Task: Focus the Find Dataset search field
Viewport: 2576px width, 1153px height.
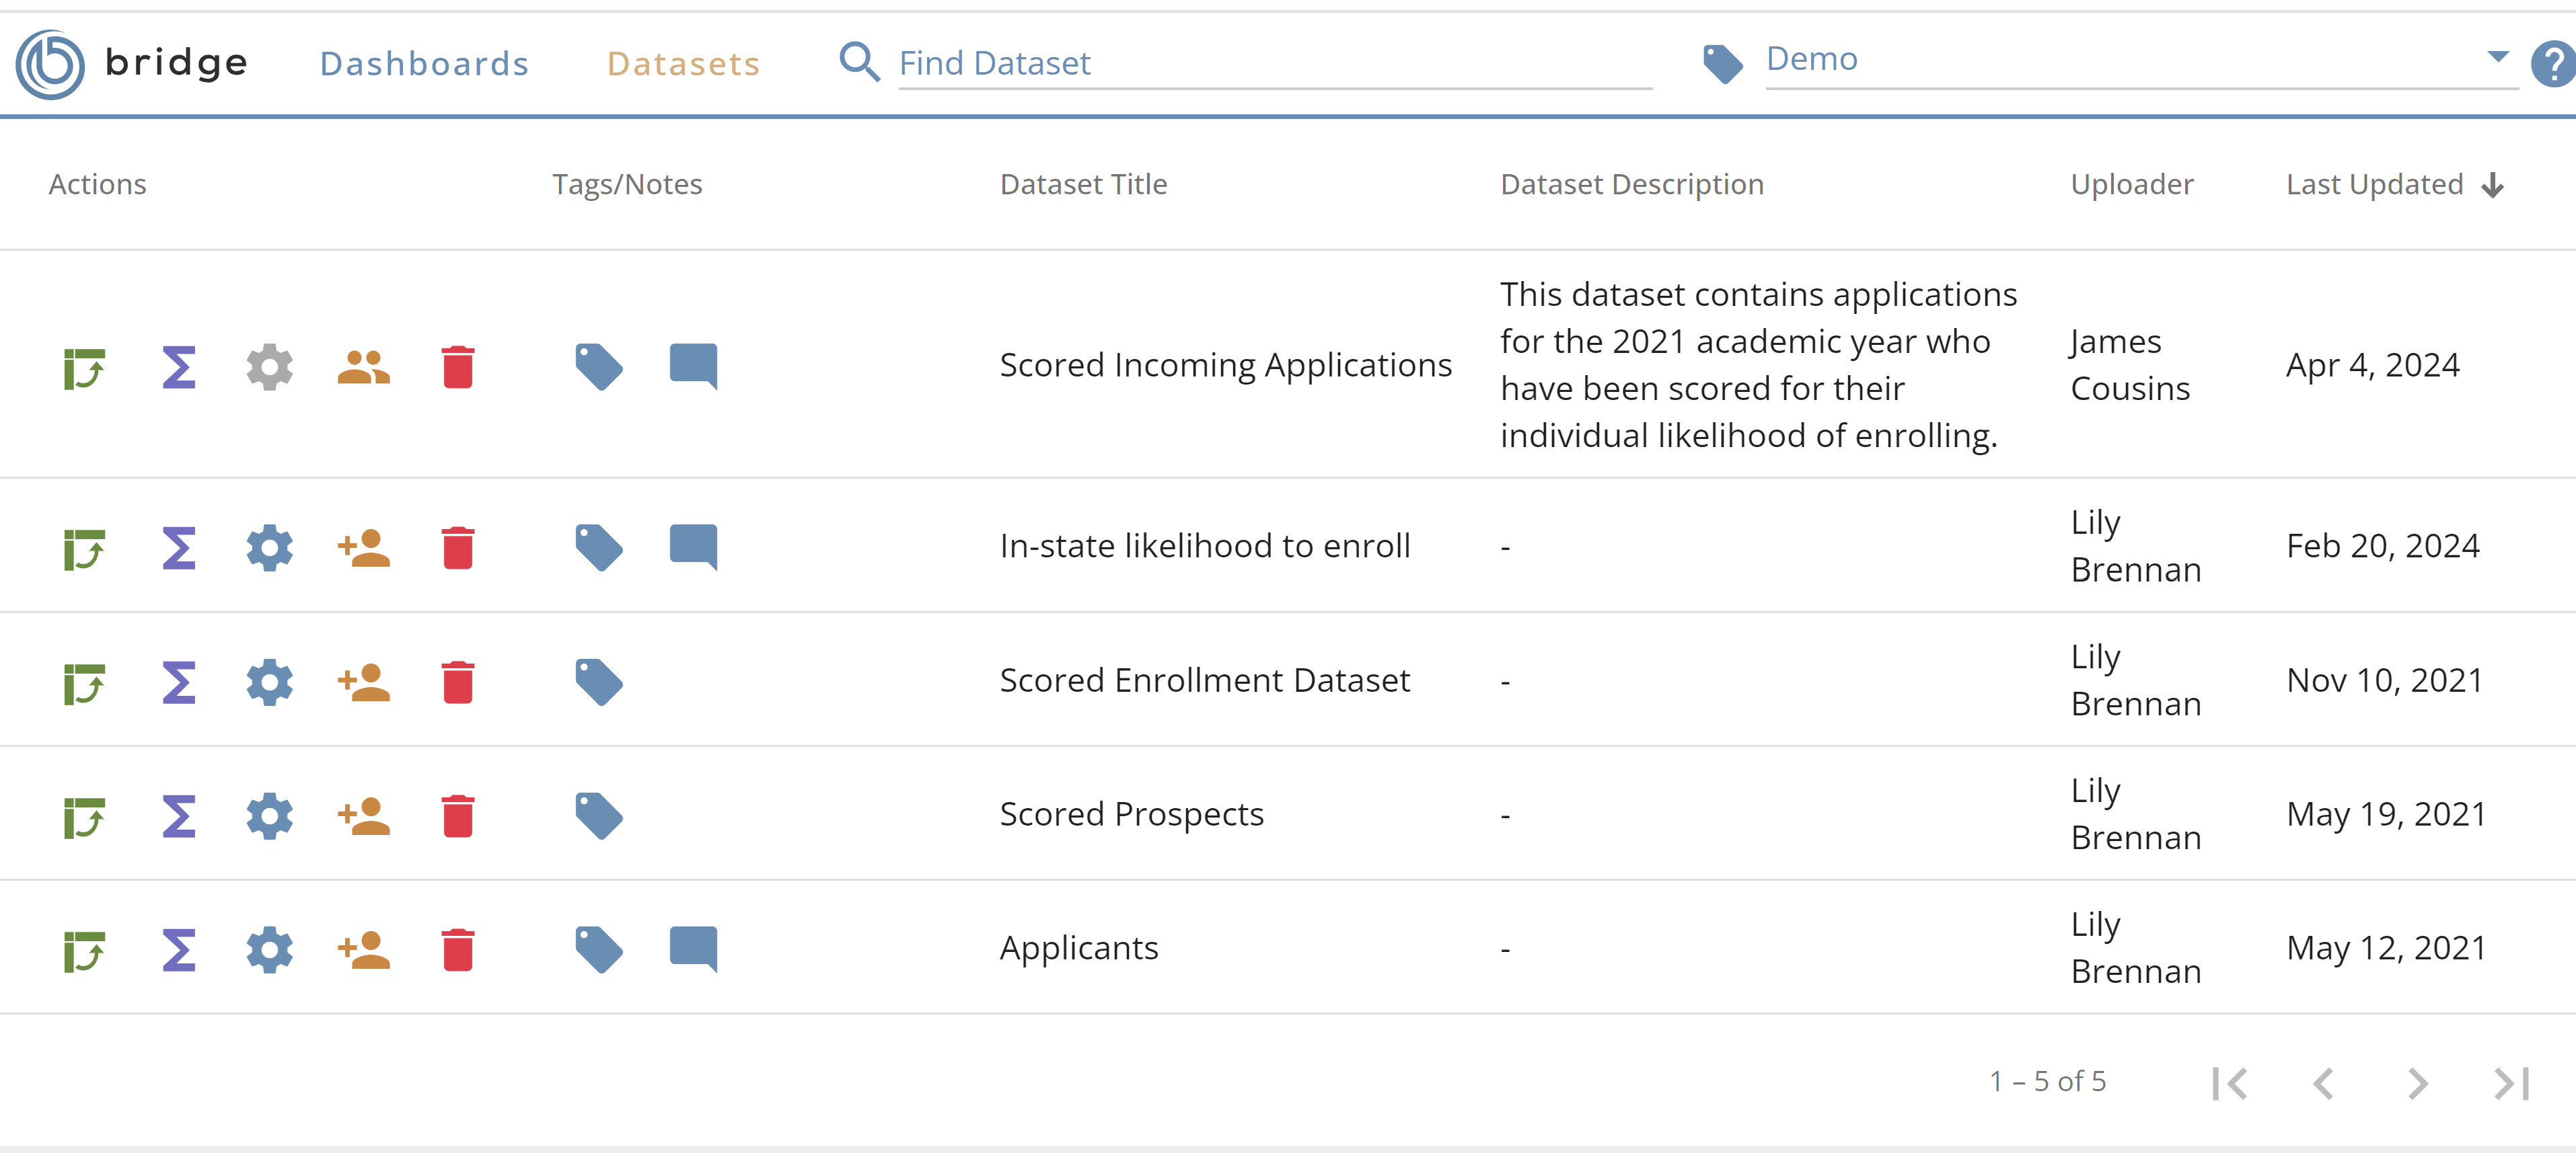Action: [x=1275, y=64]
